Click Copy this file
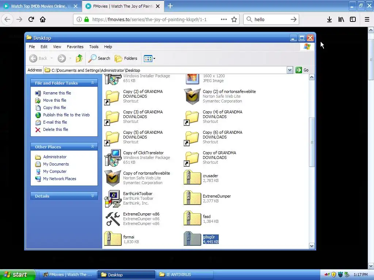374x280 pixels. [54, 108]
